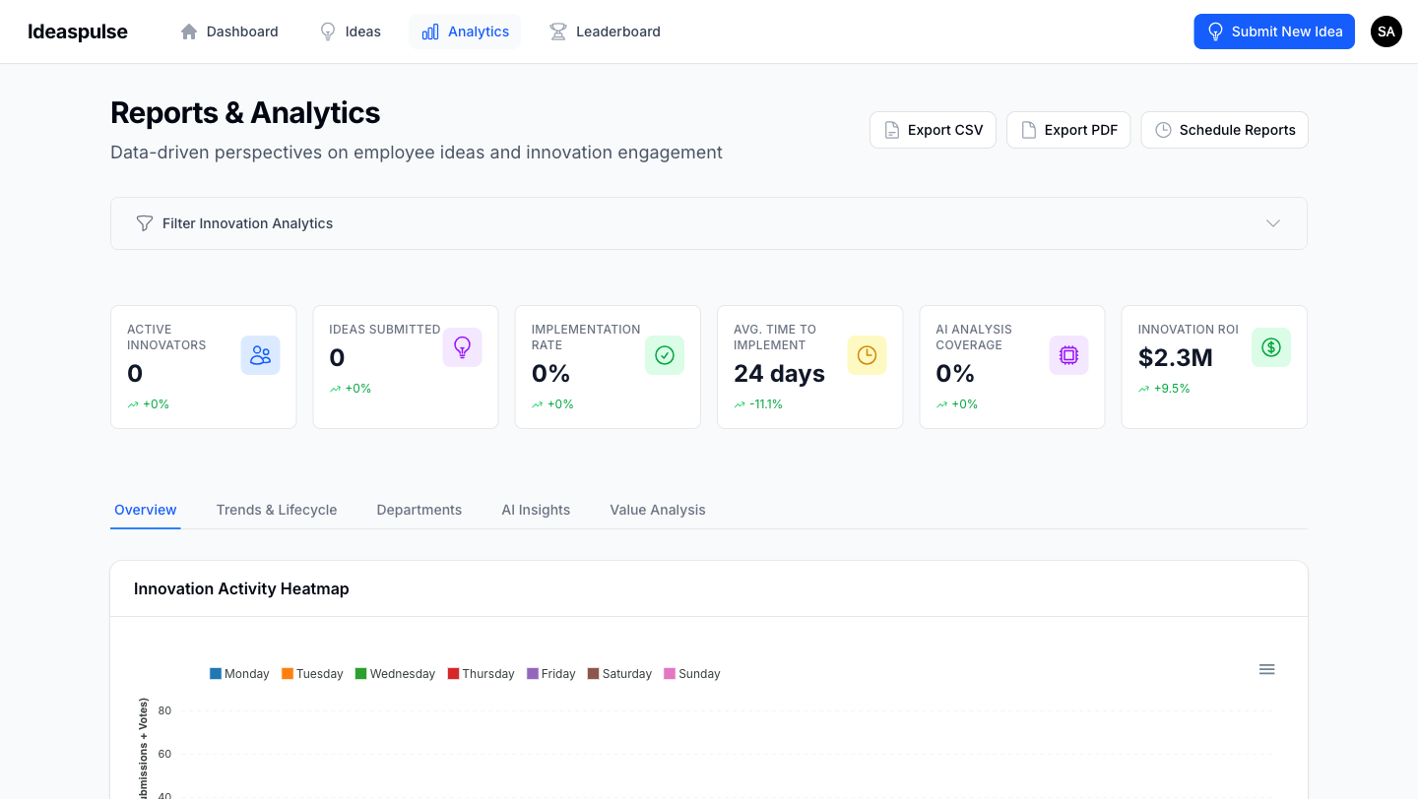This screenshot has height=799, width=1418.
Task: Click the file icon on Export CSV
Action: pos(892,130)
